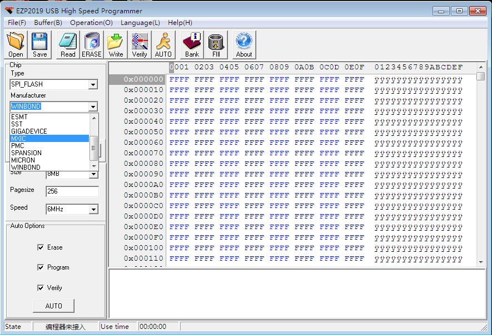The image size is (492, 335).
Task: Open the Bank toolbar icon
Action: [x=192, y=44]
